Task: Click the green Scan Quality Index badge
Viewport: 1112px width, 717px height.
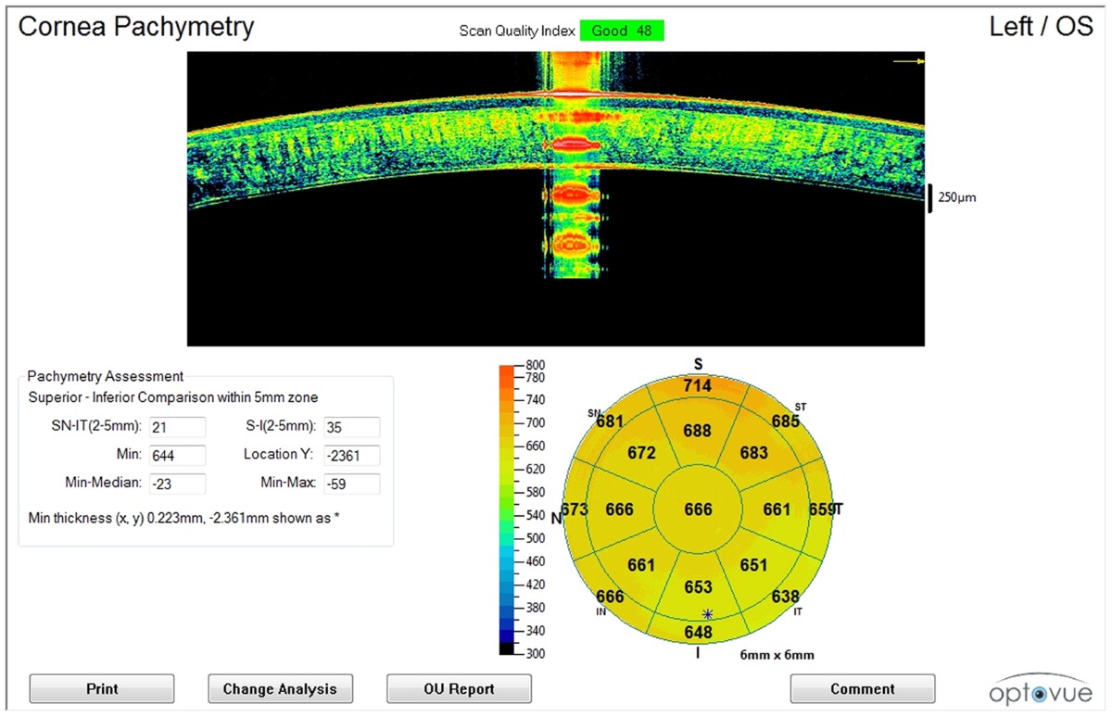Action: [622, 31]
